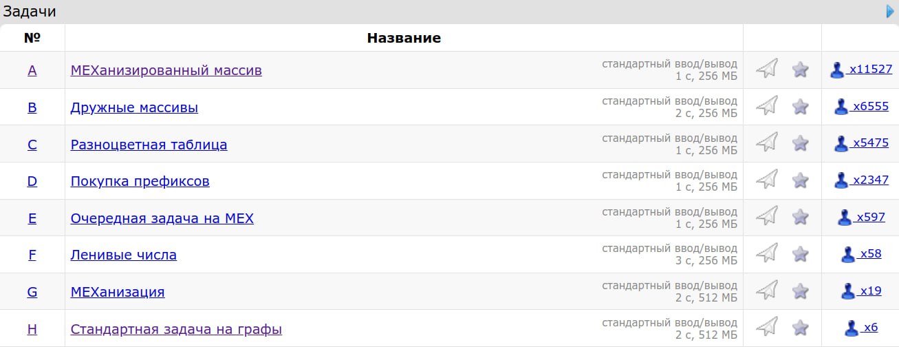Image resolution: width=899 pixels, height=347 pixels.
Task: Open problem "Стандартная задача на графы"
Action: [176, 328]
